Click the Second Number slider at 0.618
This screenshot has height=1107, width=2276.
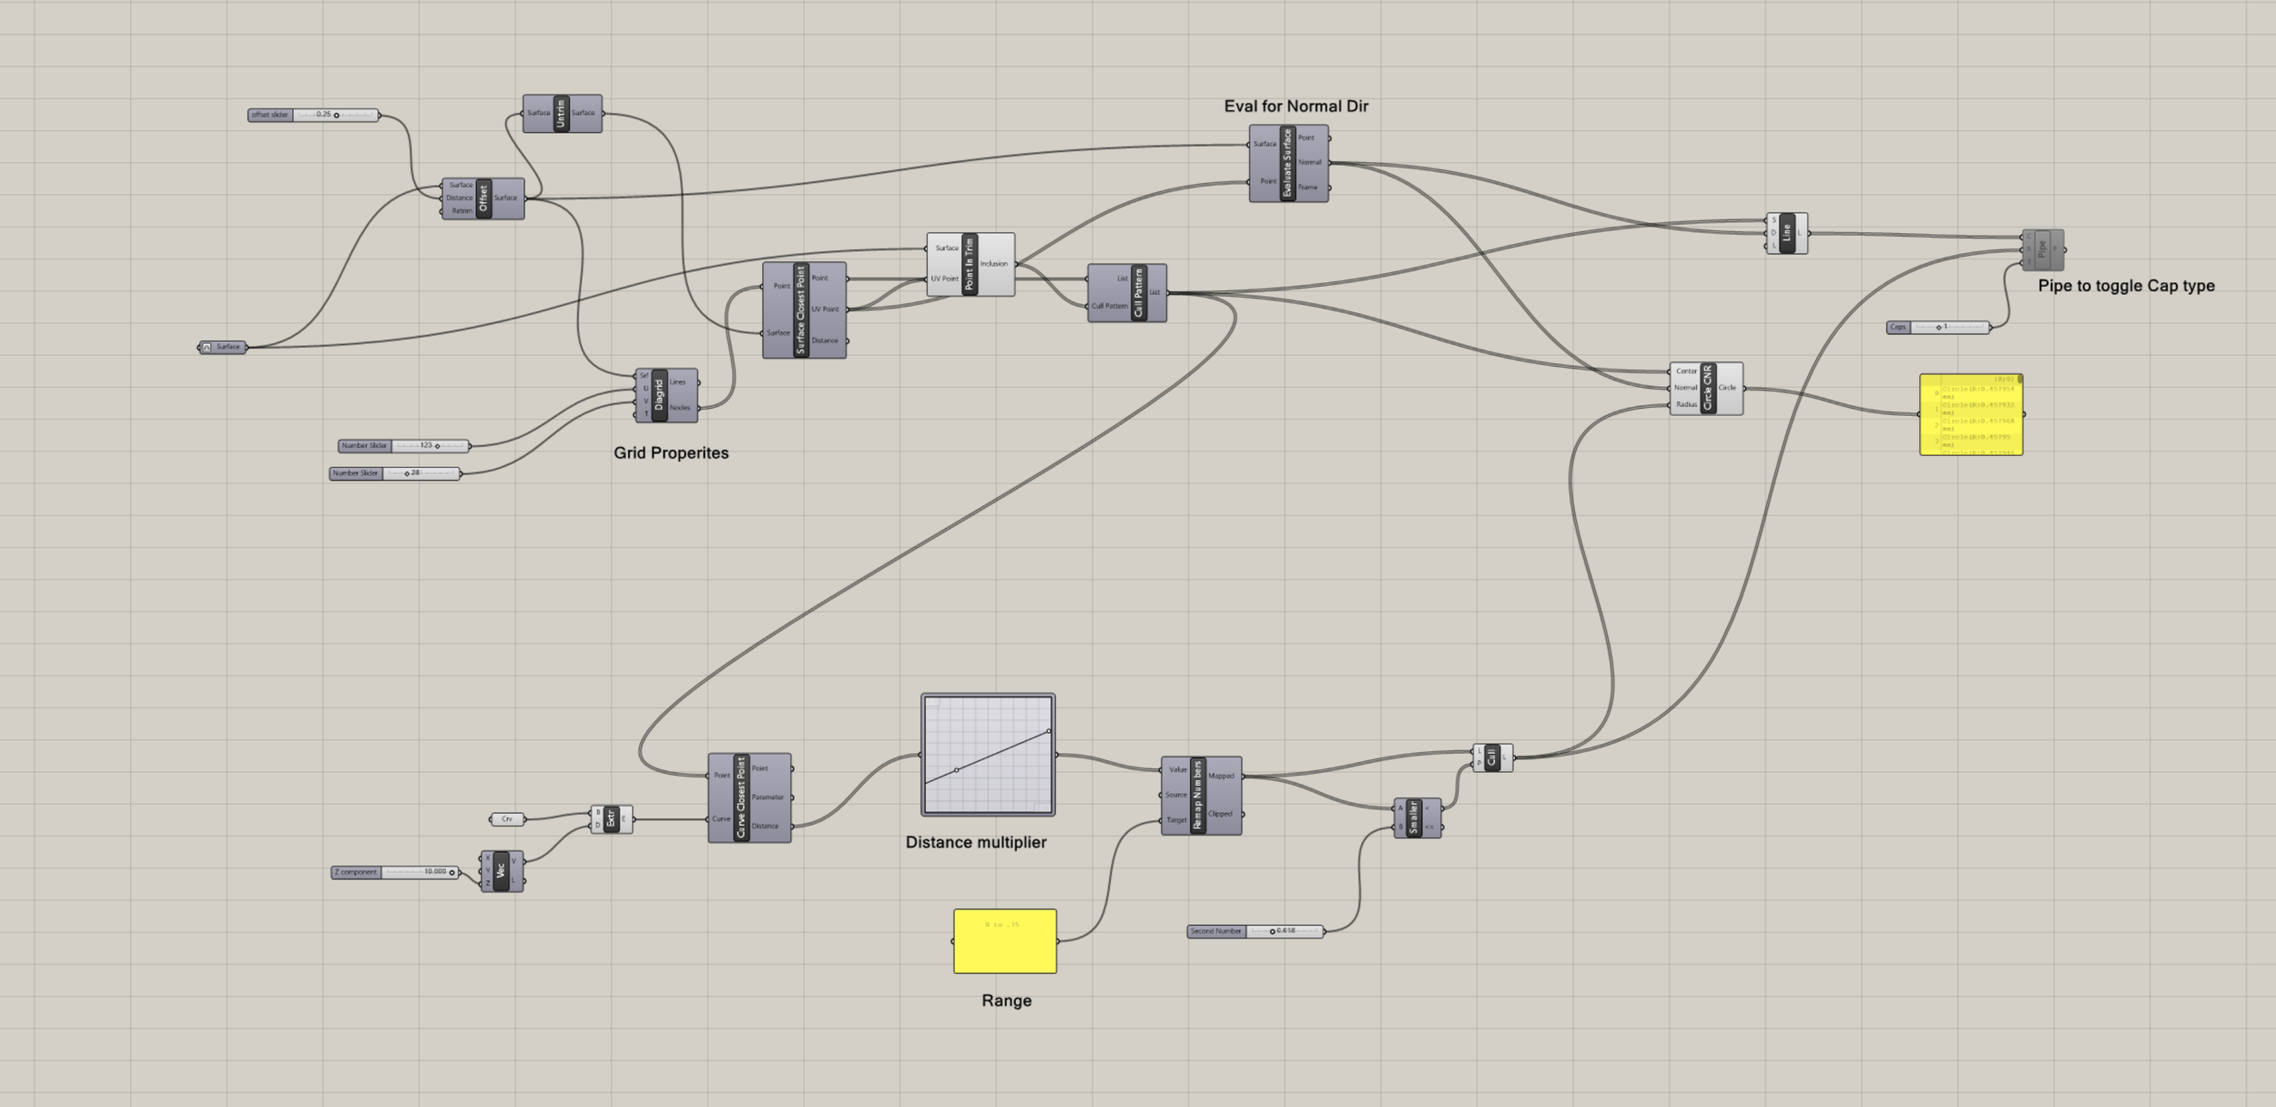click(1272, 932)
